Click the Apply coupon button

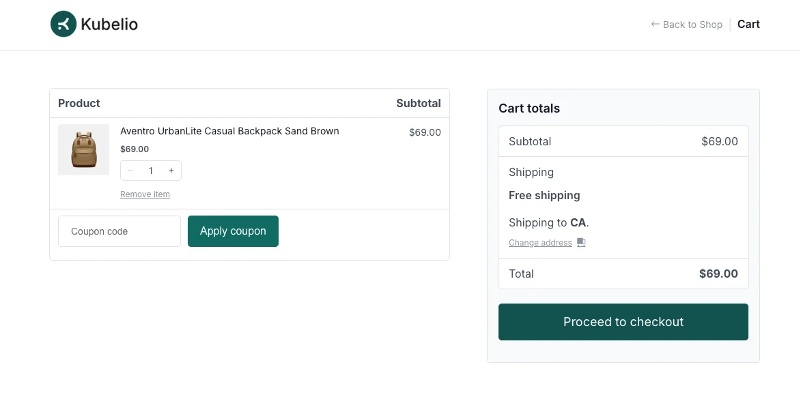click(233, 231)
